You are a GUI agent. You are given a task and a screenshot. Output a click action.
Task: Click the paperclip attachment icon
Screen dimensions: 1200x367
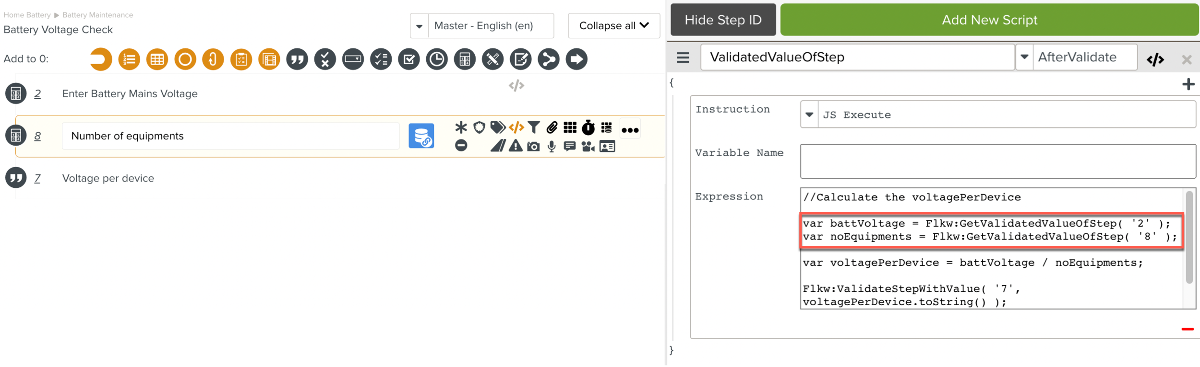(552, 127)
